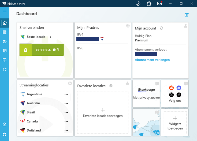
Task: Open more options for Canada
Action: (x=66, y=121)
